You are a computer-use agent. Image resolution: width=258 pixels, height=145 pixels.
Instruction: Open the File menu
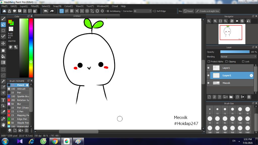[5, 6]
